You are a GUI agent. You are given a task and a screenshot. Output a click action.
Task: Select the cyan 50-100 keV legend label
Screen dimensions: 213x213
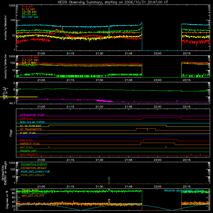point(30,17)
